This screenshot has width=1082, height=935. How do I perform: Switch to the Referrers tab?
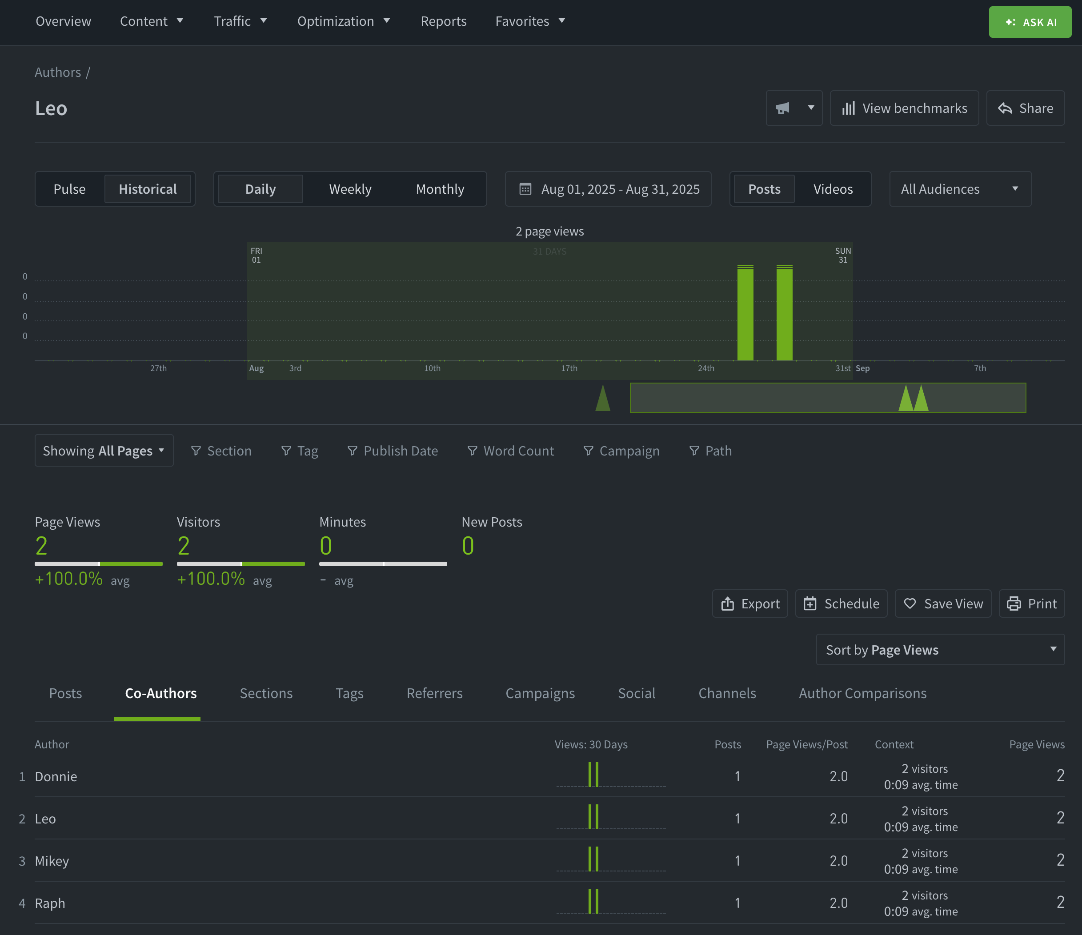pos(434,693)
